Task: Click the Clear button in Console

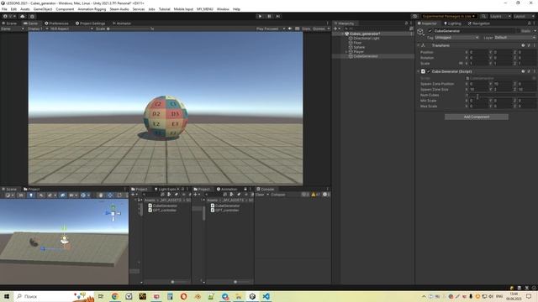Action: coord(260,195)
